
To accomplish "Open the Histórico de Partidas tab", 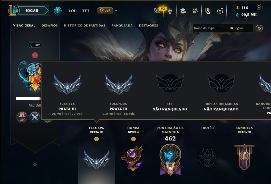I will pos(84,25).
